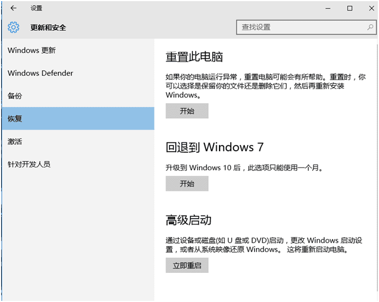Click the 回退到 Windows 7 heading

tap(214, 147)
